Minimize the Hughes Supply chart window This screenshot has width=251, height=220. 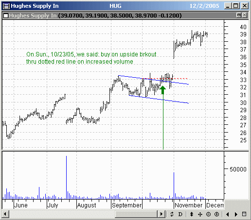[228, 6]
